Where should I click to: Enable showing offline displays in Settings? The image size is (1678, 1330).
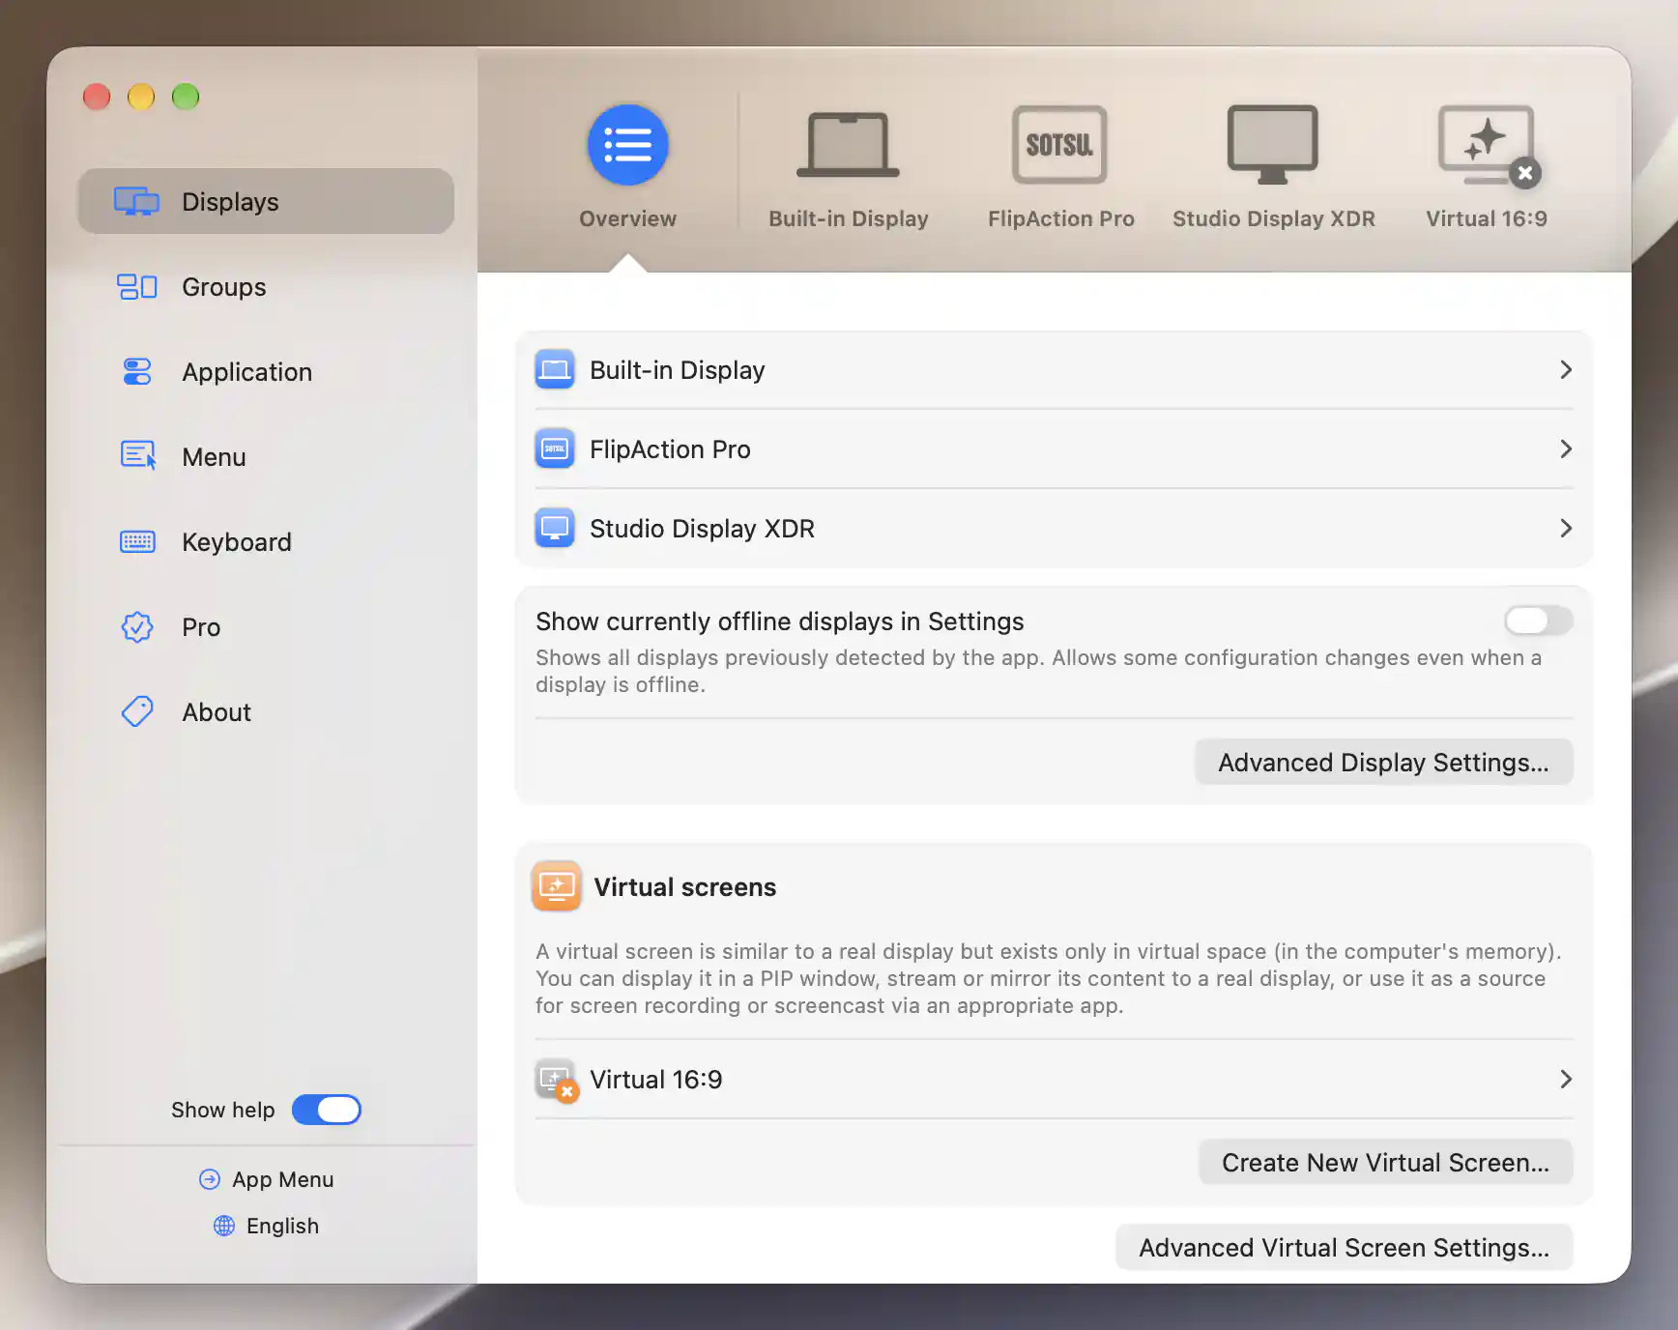click(x=1538, y=621)
